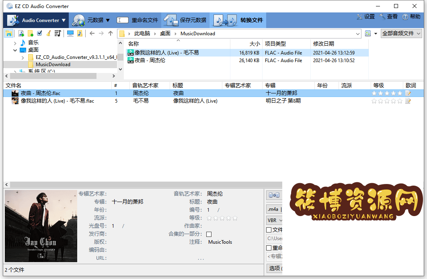This screenshot has height=279, width=427.
Task: Open lyrics icon for 夜曲 row
Action: pos(408,93)
